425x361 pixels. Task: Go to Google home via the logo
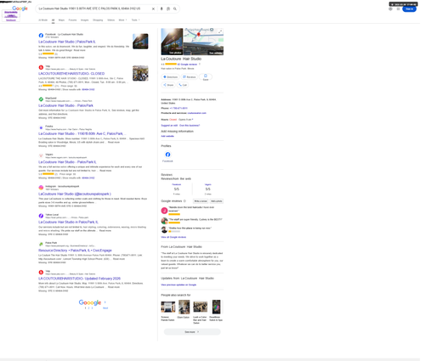tap(20, 8)
